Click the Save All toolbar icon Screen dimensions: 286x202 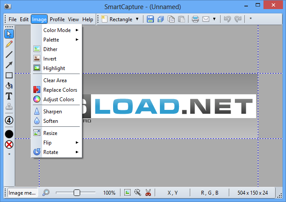click(x=161, y=19)
